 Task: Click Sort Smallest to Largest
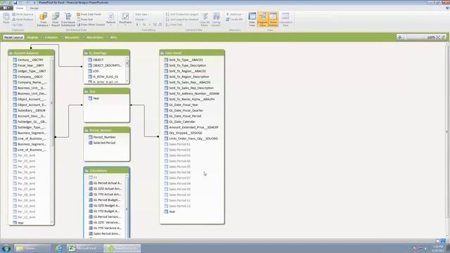pos(182,14)
